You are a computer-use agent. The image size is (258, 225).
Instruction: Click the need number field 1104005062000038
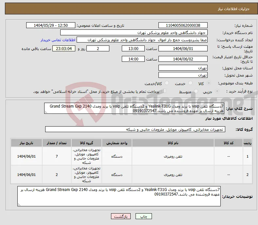pyautogui.click(x=183, y=25)
